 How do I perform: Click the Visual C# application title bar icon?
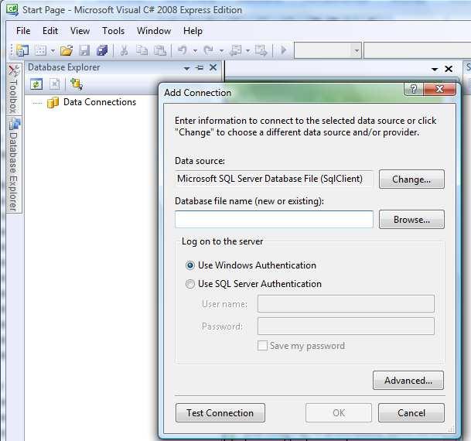[12, 9]
